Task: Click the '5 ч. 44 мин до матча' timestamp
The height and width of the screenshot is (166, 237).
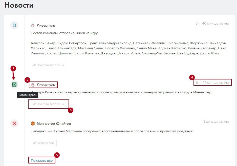Action: tap(212, 82)
